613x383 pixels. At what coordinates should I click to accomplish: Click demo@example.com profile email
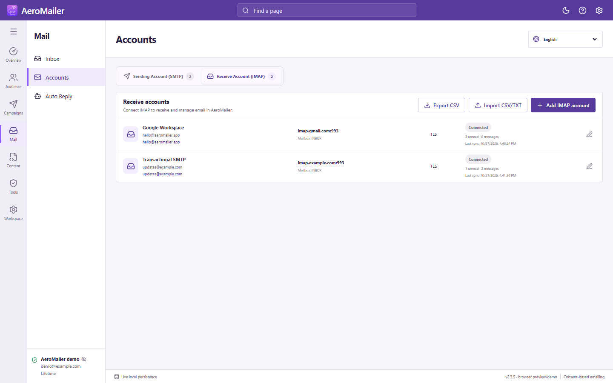60,366
